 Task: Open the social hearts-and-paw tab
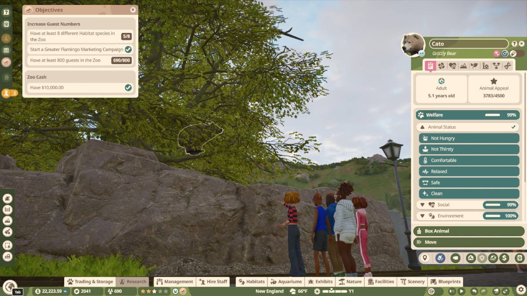pos(452,66)
